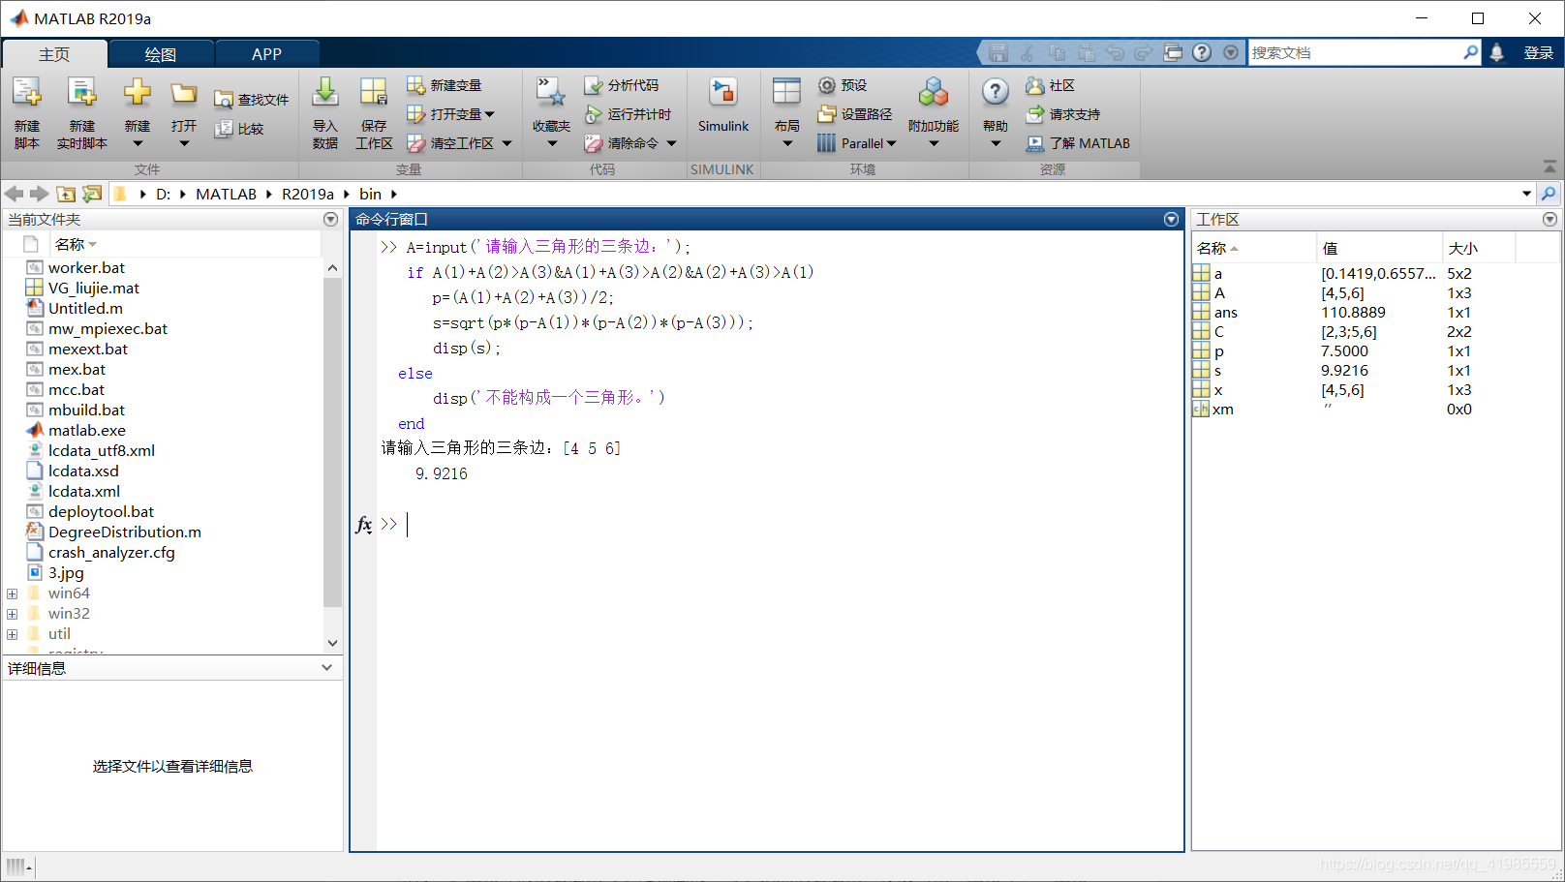Launch Simulink from the toolbar
This screenshot has height=882, width=1565.
click(x=723, y=106)
